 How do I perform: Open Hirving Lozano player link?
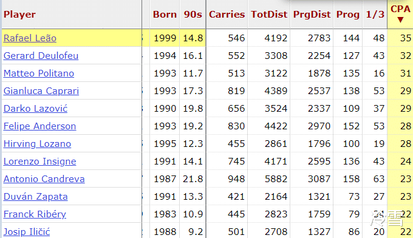pos(37,144)
